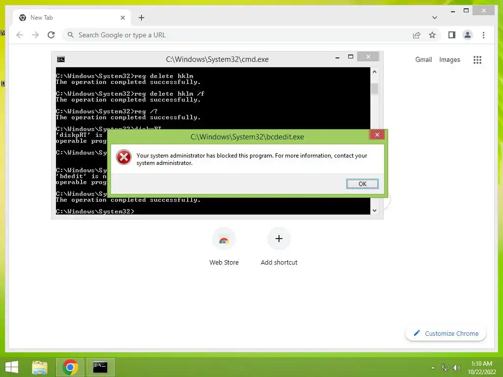Maximize the cmd.exe window
The width and height of the screenshot is (503, 377).
pyautogui.click(x=351, y=57)
